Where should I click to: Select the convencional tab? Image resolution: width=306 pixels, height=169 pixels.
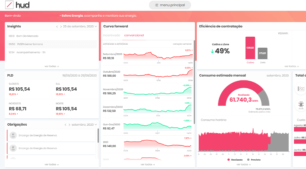click(x=134, y=35)
